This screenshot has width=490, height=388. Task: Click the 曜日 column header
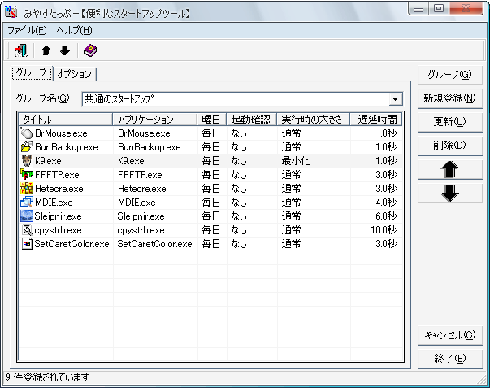click(x=212, y=120)
